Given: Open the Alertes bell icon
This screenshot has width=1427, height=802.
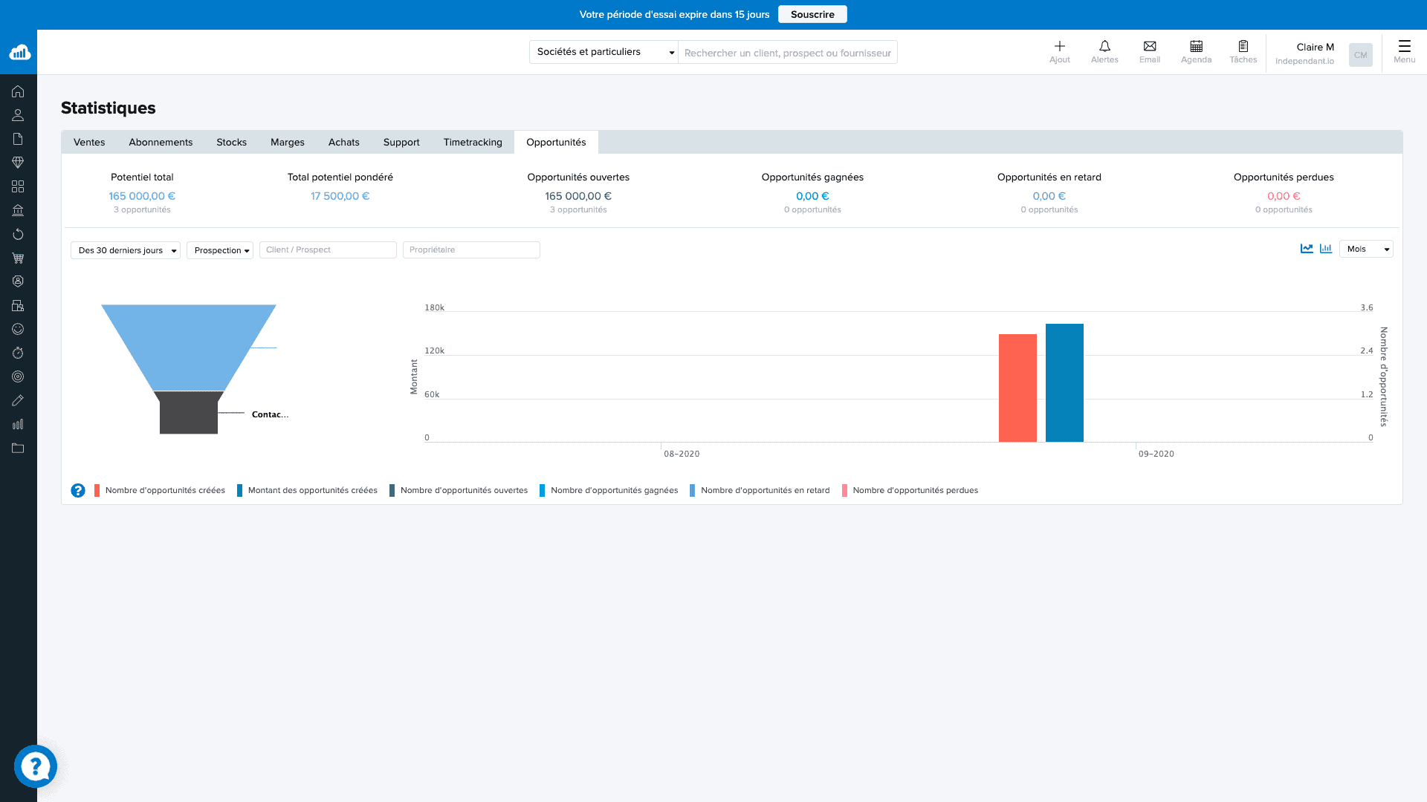Looking at the screenshot, I should [x=1104, y=46].
